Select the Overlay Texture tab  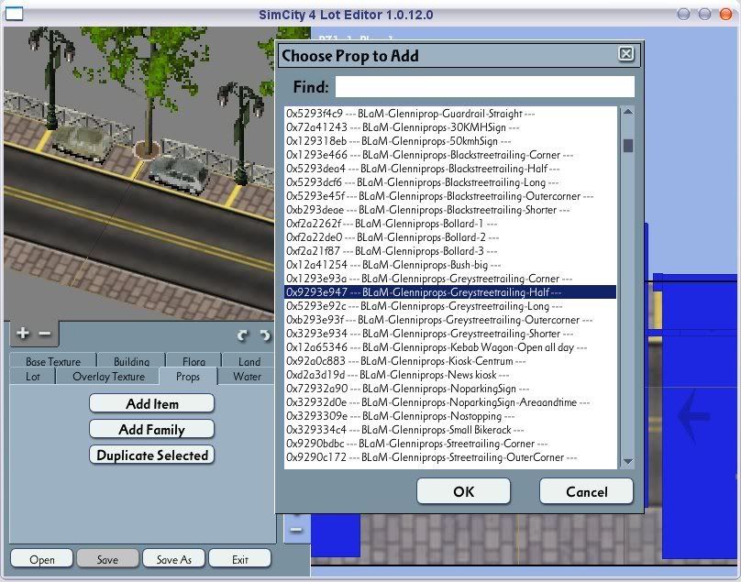pos(109,377)
